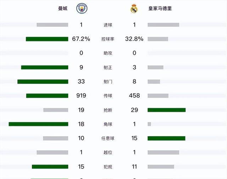Viewport: 227px width, 179px height.
Task: Click Real Madrid's 458 passes value
Action: [x=134, y=96]
